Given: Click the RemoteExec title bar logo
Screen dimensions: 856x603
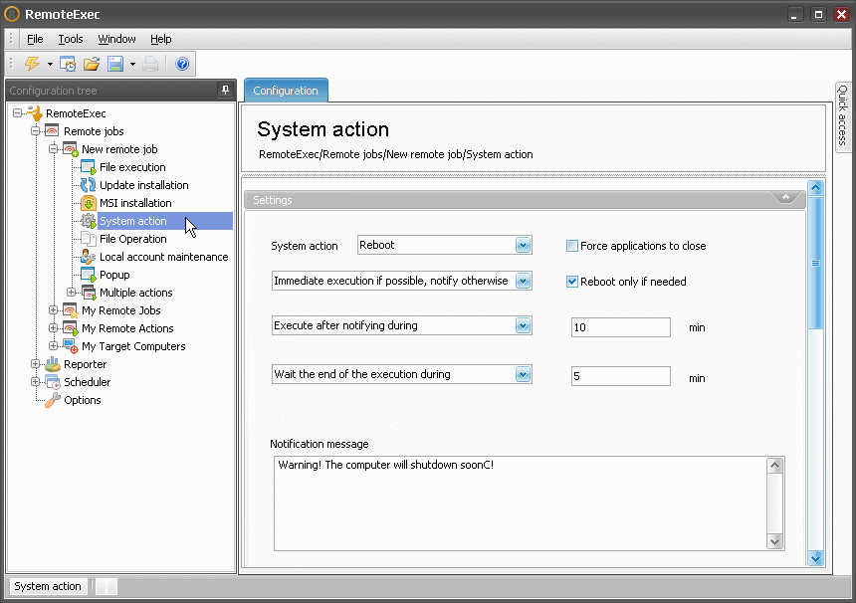Looking at the screenshot, I should click(x=12, y=14).
